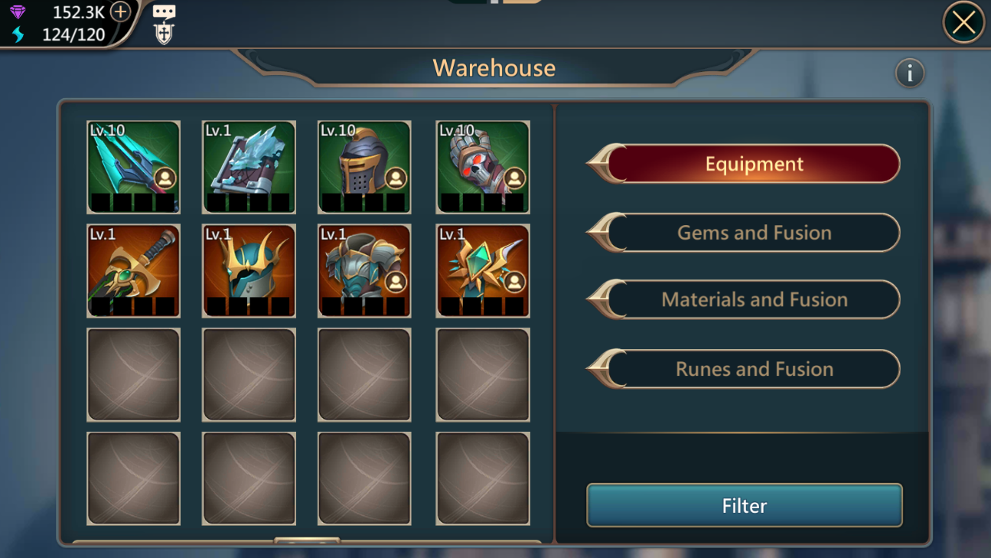Select the Lv.1 gem-studded gauntlet
Screen dimensions: 991x558
[483, 271]
